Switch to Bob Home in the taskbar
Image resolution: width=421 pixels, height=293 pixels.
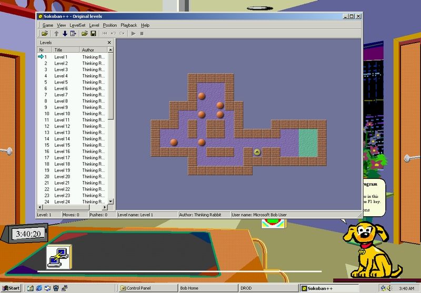pos(207,288)
